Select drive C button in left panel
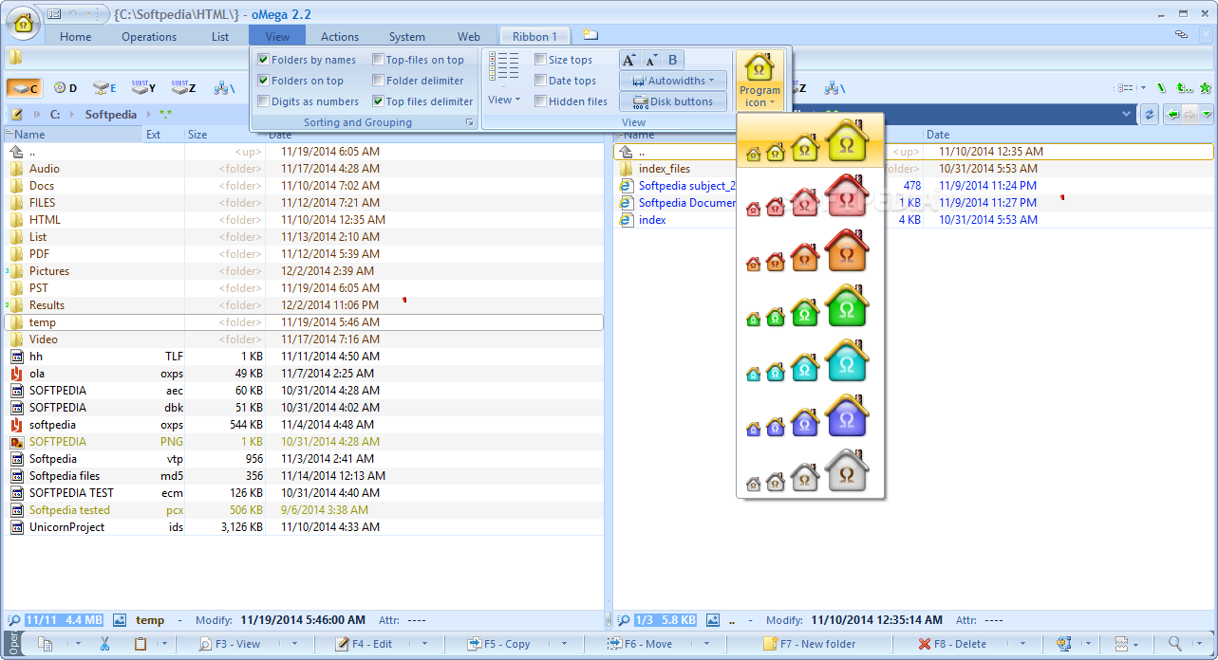 [x=25, y=88]
